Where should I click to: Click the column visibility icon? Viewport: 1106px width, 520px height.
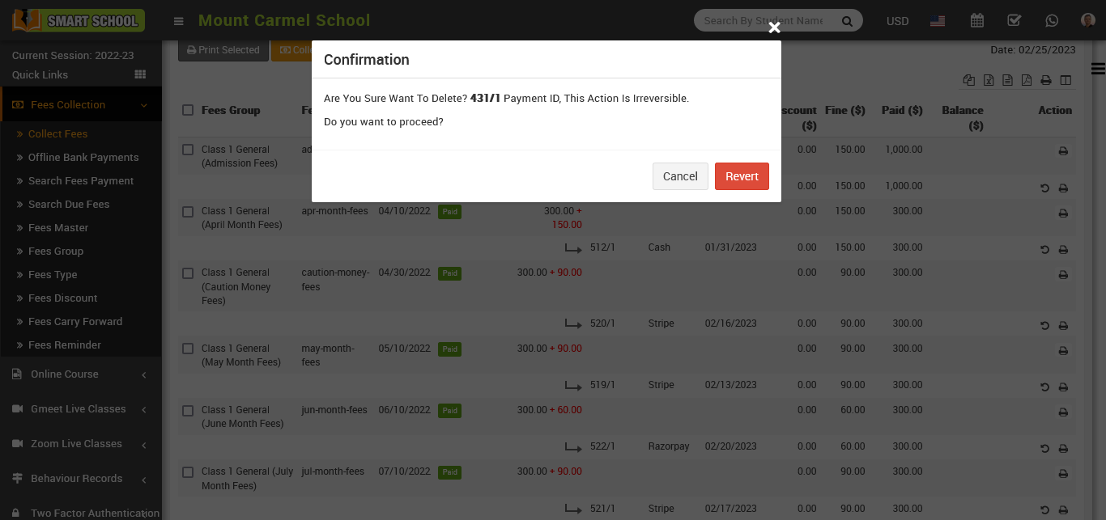1066,80
